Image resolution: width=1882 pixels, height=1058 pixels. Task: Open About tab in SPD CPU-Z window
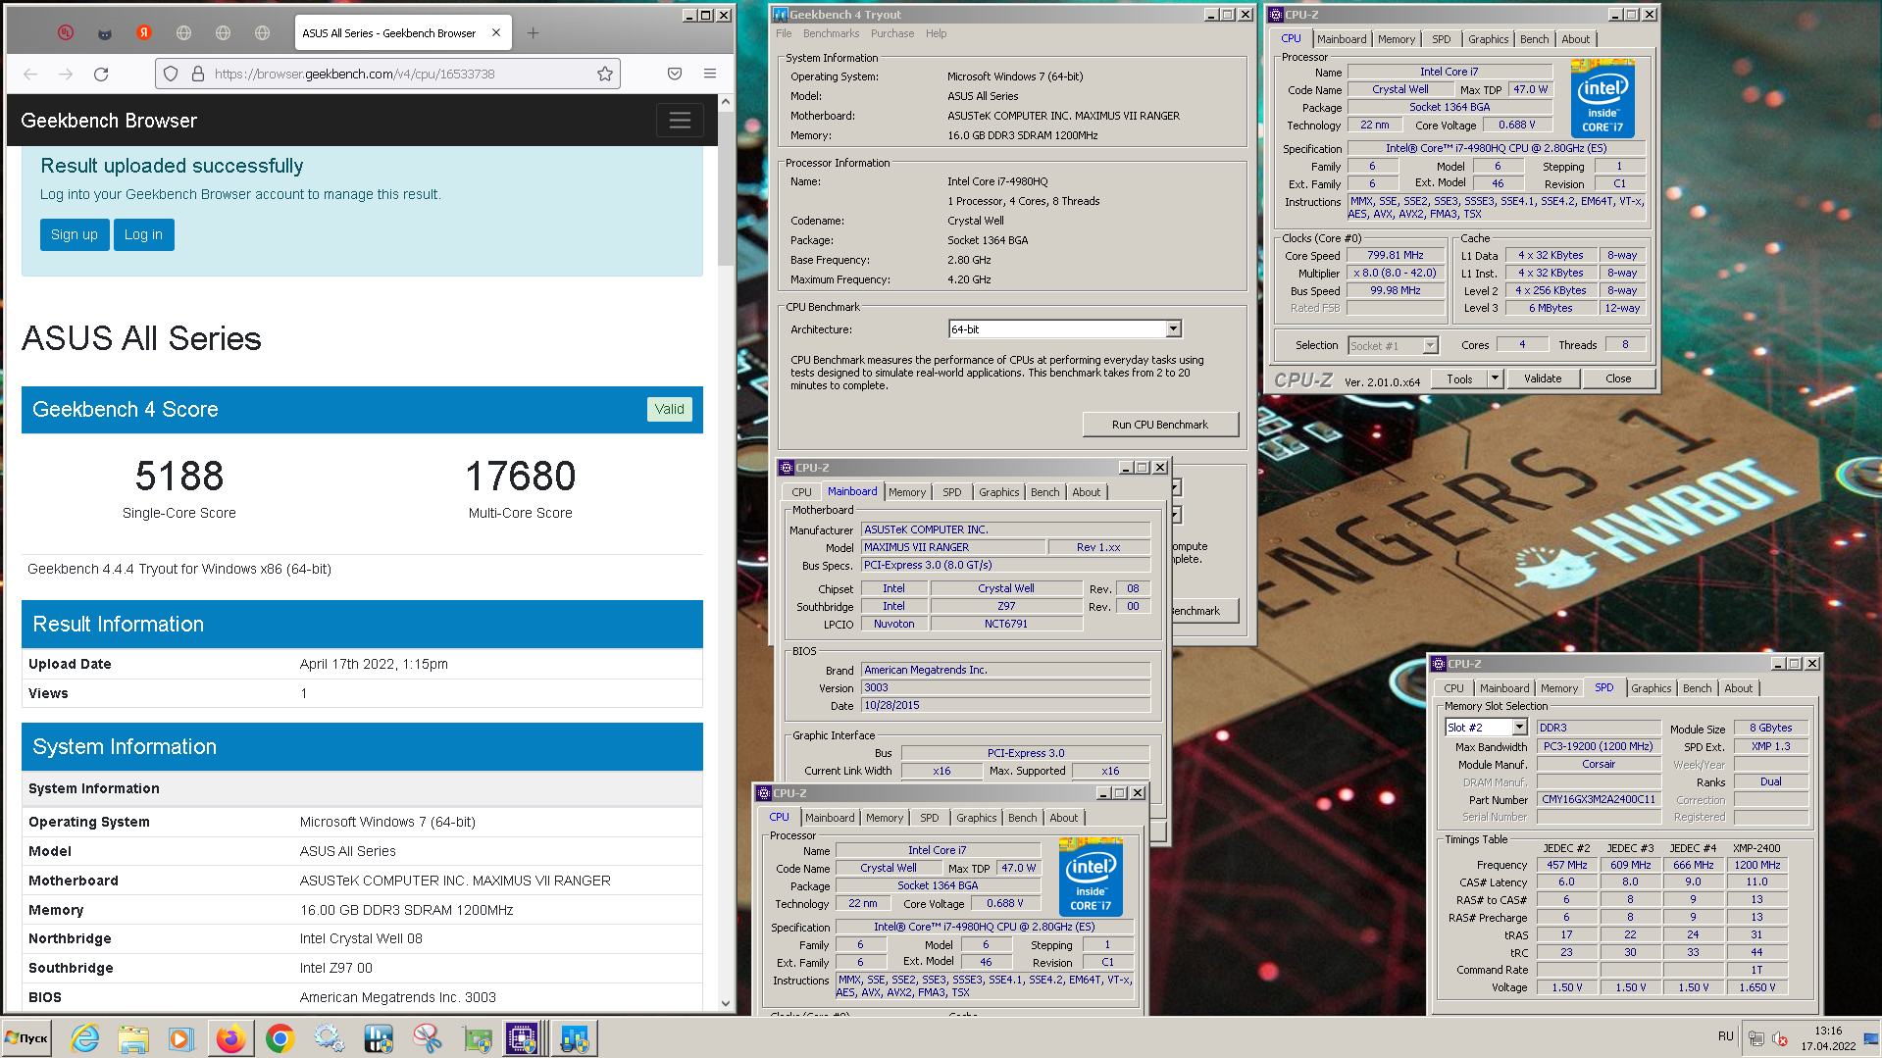(1739, 688)
